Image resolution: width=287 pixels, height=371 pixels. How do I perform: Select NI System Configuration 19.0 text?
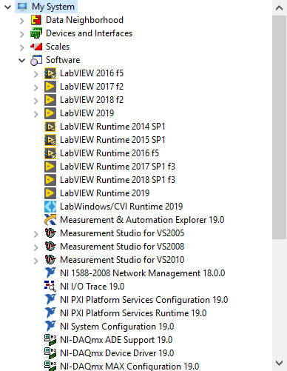point(117,327)
